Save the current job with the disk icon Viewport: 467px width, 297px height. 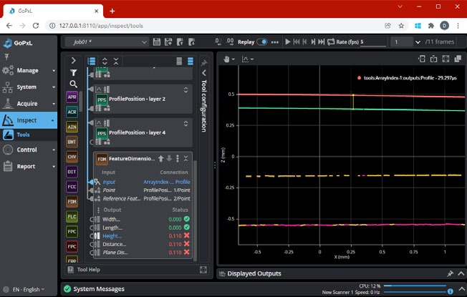[x=157, y=42]
